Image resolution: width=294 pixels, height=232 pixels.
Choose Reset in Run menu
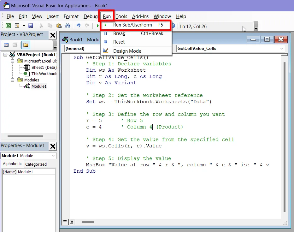coord(136,42)
